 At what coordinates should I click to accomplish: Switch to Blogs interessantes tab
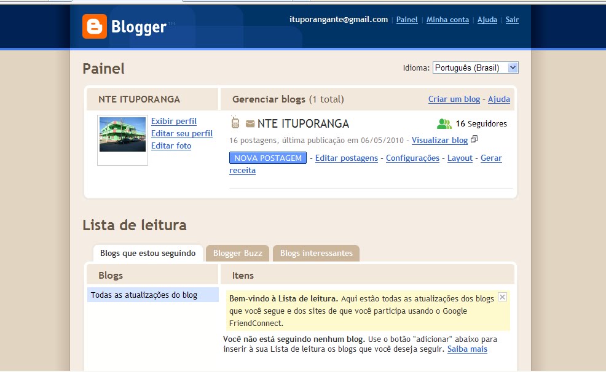tap(316, 253)
